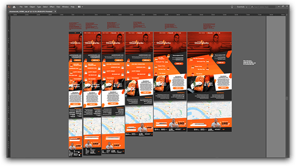
Task: Click the white text note beside artboards
Action: pos(249,62)
